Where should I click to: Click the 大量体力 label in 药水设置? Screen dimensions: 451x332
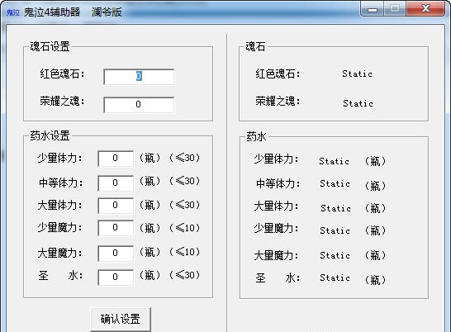click(x=59, y=206)
